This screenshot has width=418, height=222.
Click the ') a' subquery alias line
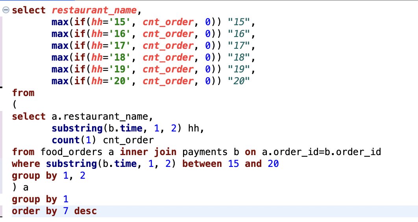coord(20,187)
